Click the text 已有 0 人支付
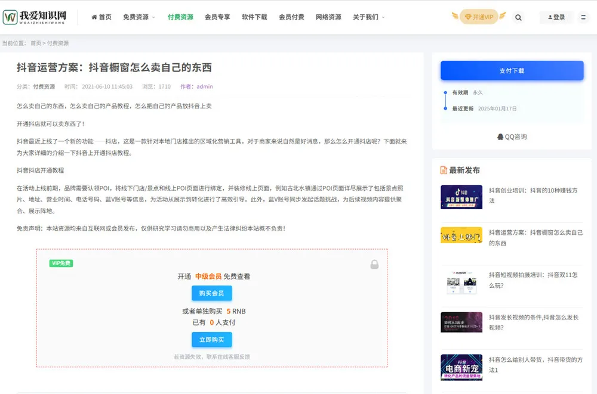This screenshot has width=597, height=394. (x=214, y=322)
